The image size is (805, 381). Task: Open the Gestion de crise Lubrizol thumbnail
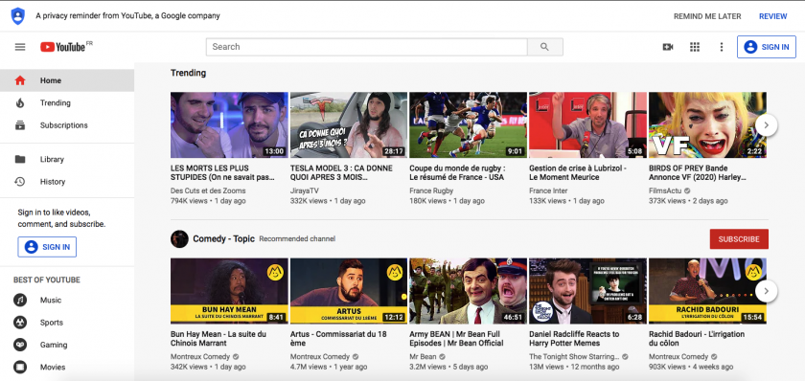[587, 124]
